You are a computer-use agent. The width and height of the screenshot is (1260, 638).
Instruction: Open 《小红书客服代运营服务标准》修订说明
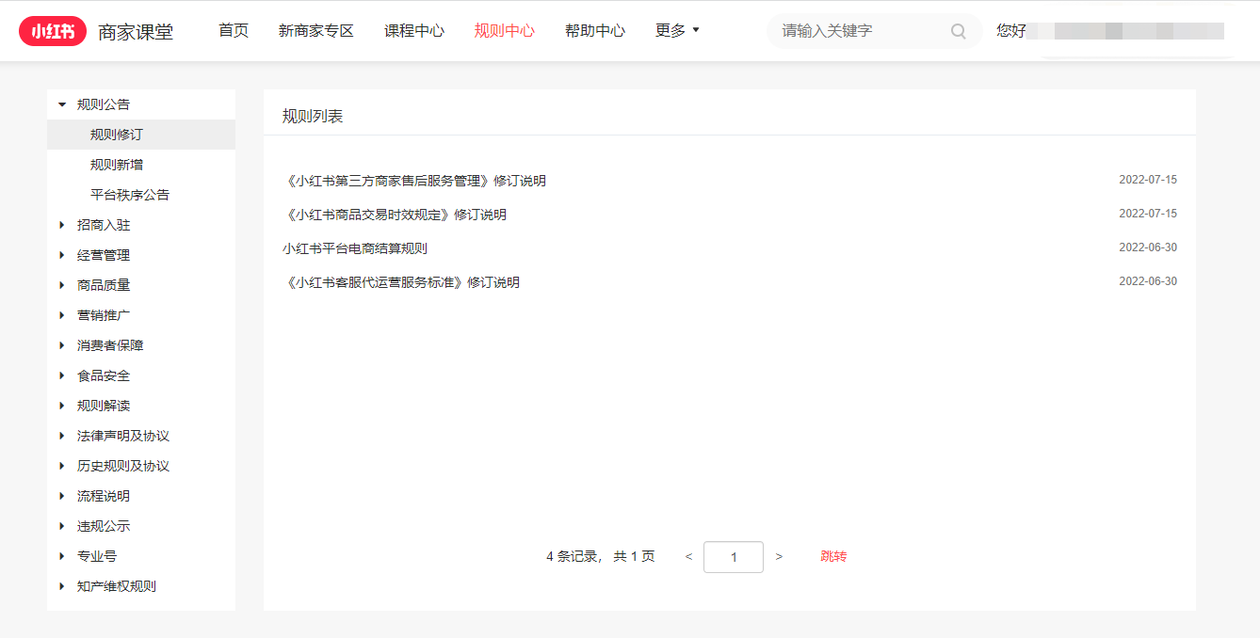pos(401,282)
